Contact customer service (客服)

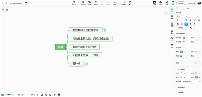(x=181, y=3)
